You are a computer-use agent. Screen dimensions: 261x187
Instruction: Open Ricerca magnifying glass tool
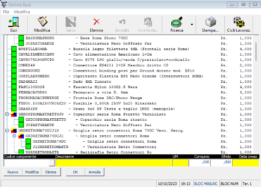pyautogui.click(x=177, y=22)
